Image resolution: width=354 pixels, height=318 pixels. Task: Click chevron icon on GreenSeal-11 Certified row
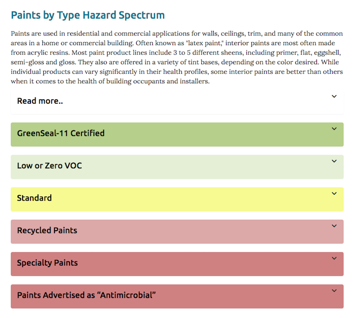coord(334,129)
